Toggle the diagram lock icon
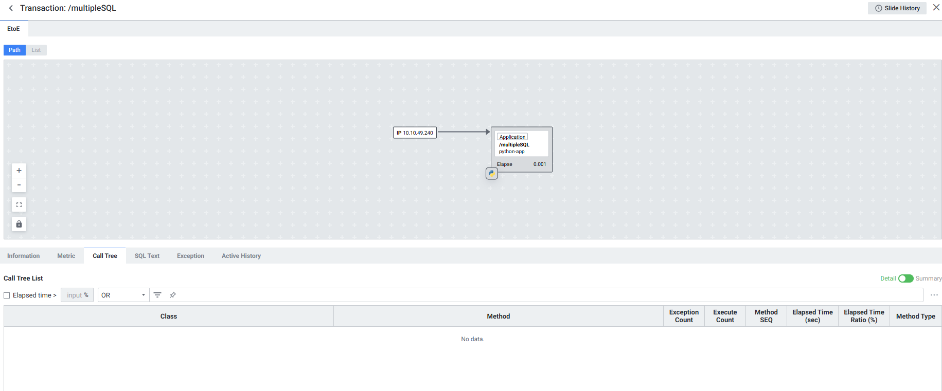942x391 pixels. (19, 224)
